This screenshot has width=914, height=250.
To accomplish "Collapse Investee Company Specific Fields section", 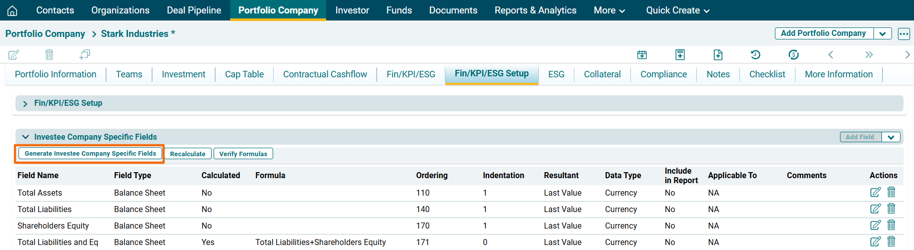I will tap(26, 137).
